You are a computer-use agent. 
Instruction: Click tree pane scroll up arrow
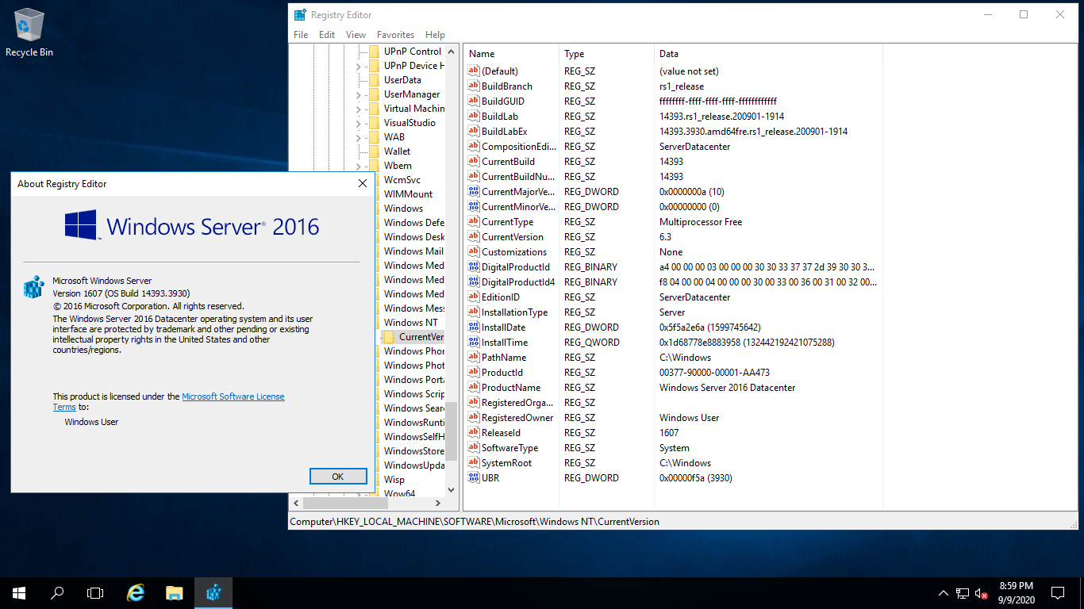click(x=452, y=51)
